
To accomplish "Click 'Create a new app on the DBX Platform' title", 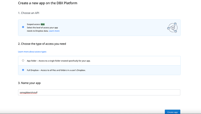I will pyautogui.click(x=48, y=3).
